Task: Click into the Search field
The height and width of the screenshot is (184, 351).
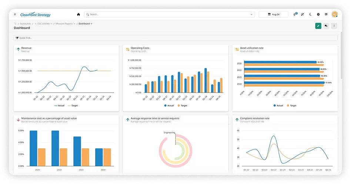Action: pos(169,14)
